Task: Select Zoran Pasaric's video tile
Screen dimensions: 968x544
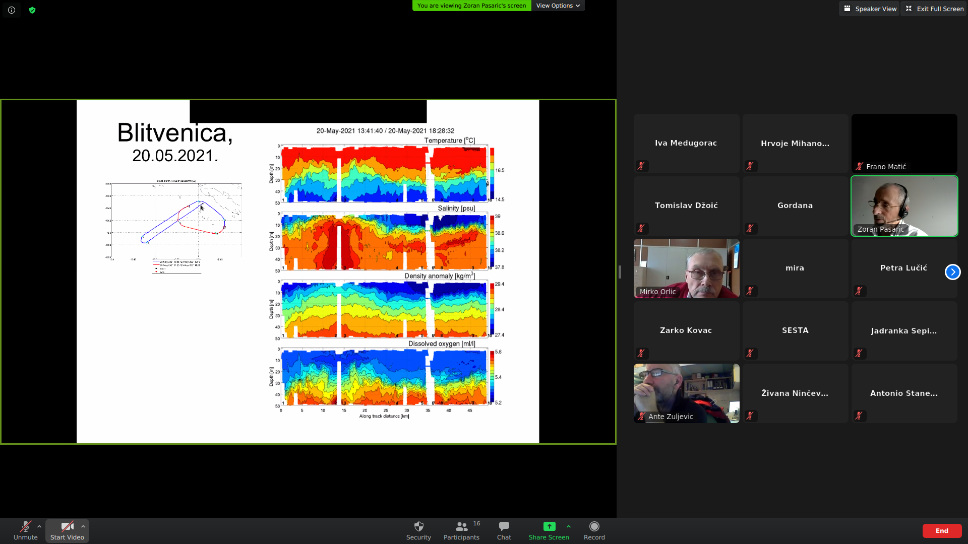Action: pos(904,206)
